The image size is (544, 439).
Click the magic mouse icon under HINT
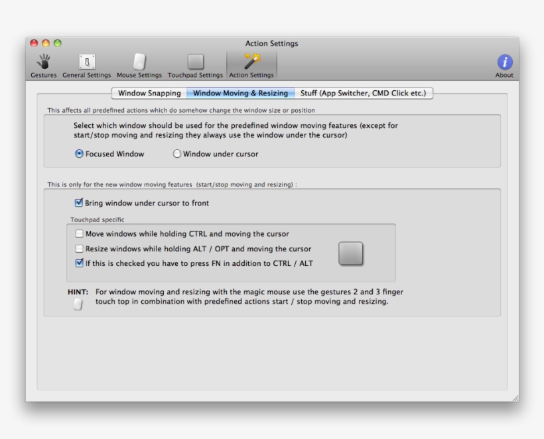click(x=78, y=304)
